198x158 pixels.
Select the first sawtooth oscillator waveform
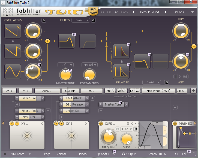(x=13, y=31)
